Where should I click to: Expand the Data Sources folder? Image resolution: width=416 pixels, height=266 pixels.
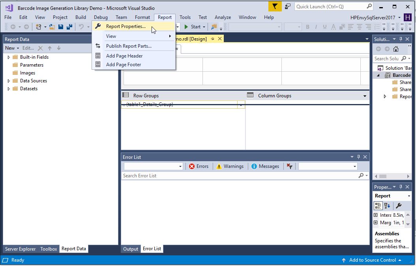click(x=9, y=81)
